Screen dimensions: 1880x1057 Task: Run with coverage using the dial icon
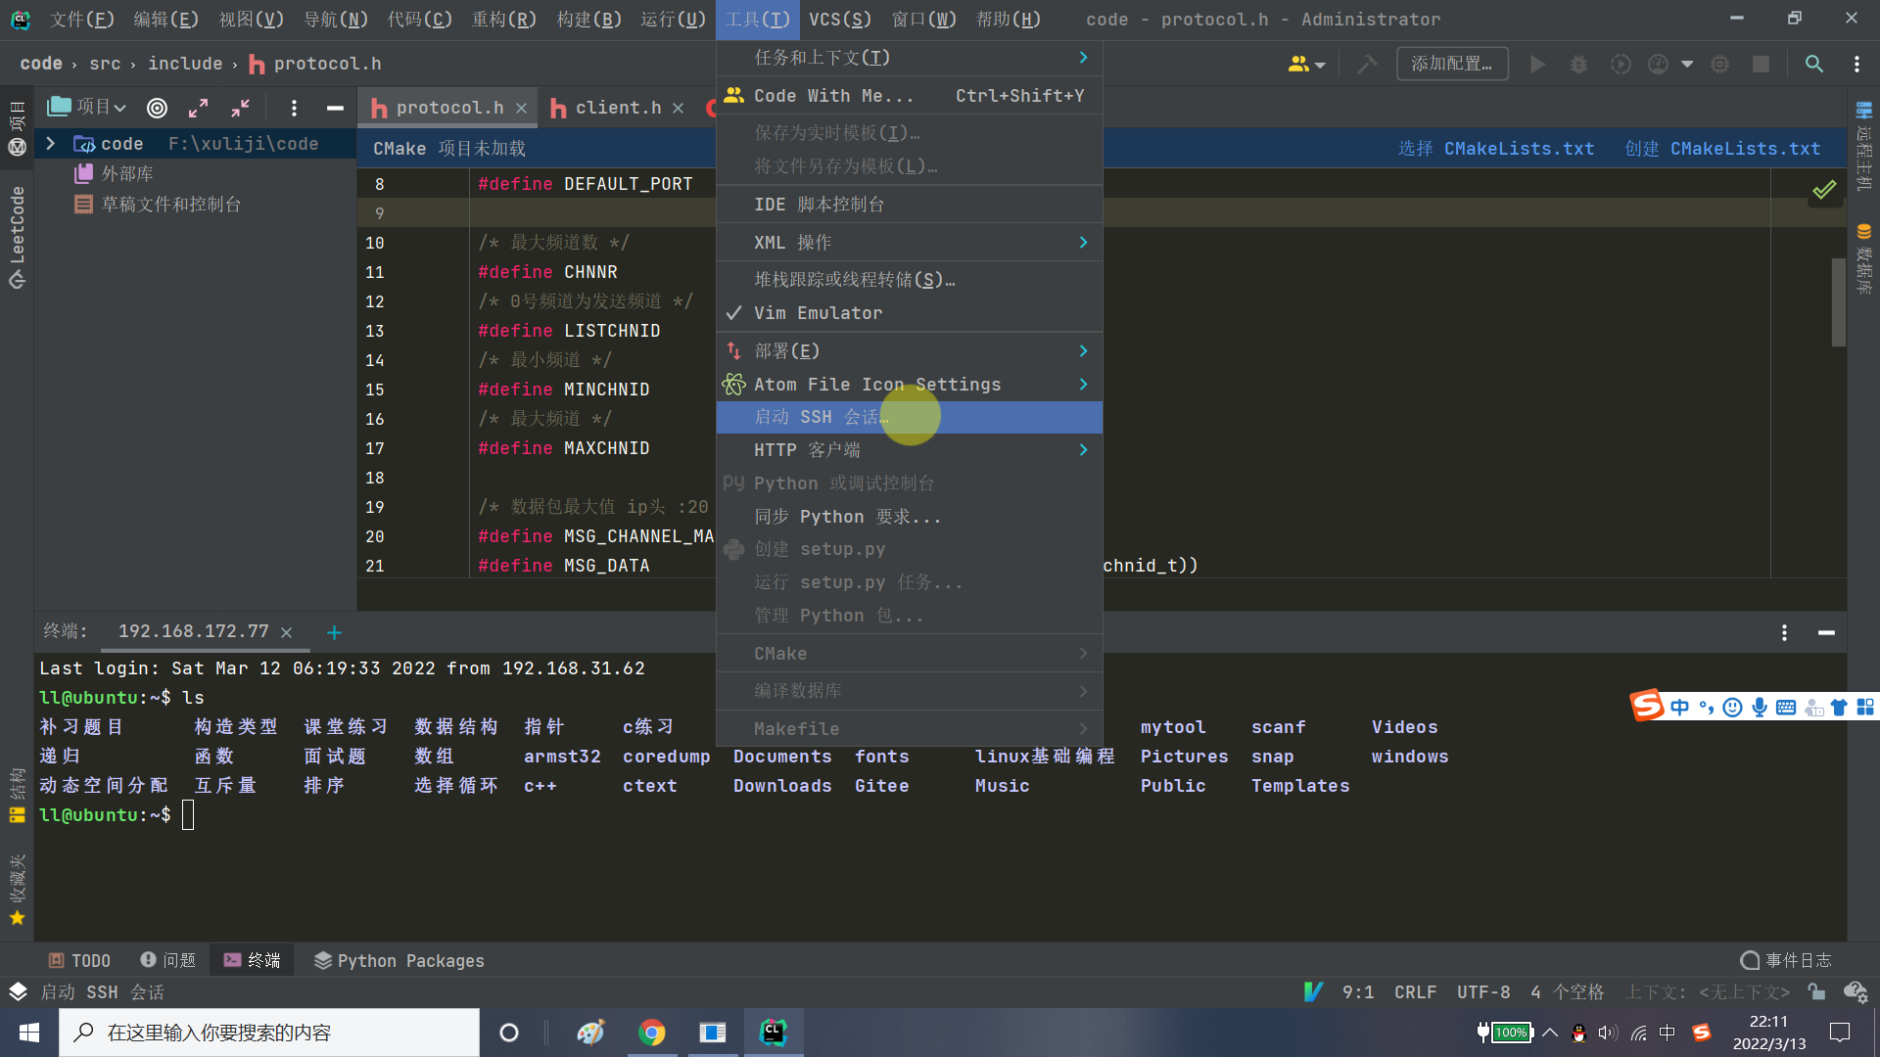click(x=1621, y=64)
